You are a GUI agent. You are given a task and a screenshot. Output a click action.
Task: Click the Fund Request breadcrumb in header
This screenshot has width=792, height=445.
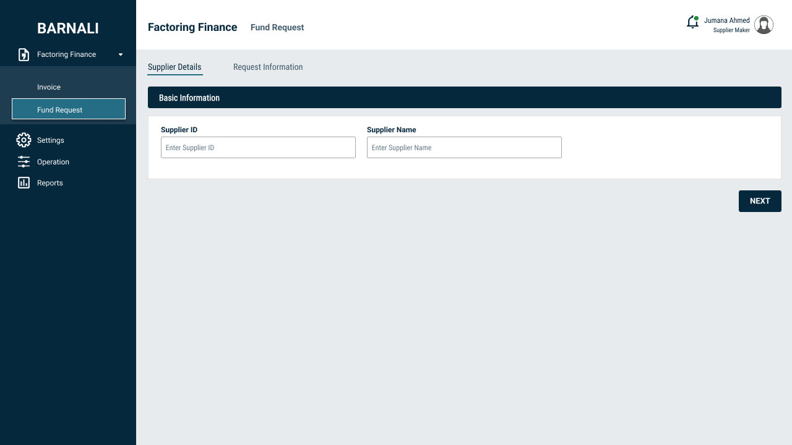(277, 27)
